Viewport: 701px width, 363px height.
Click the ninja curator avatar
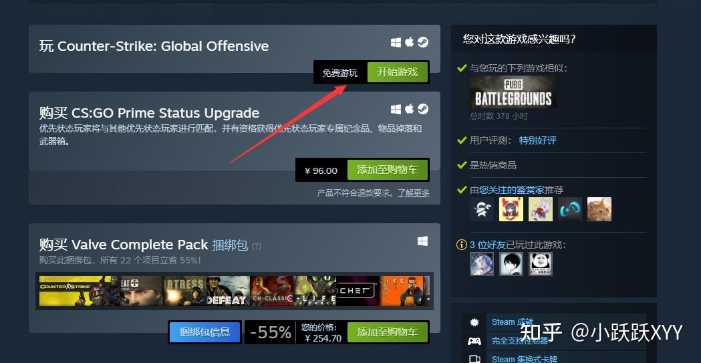point(482,209)
